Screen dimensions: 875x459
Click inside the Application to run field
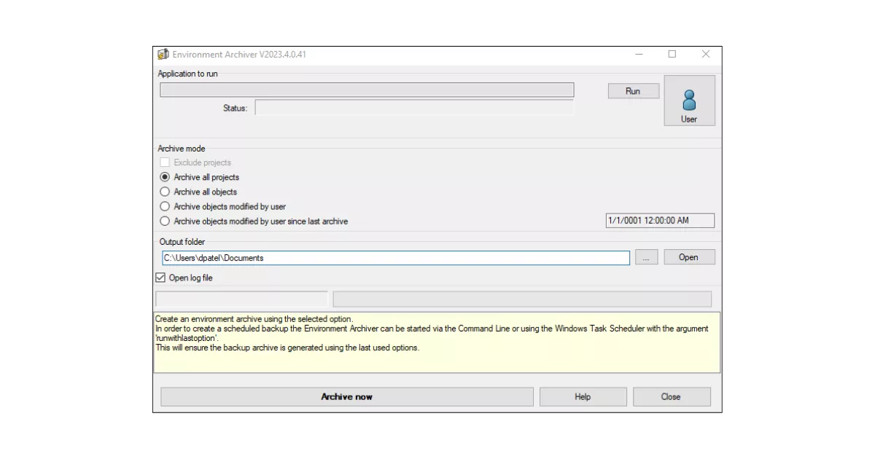point(365,89)
